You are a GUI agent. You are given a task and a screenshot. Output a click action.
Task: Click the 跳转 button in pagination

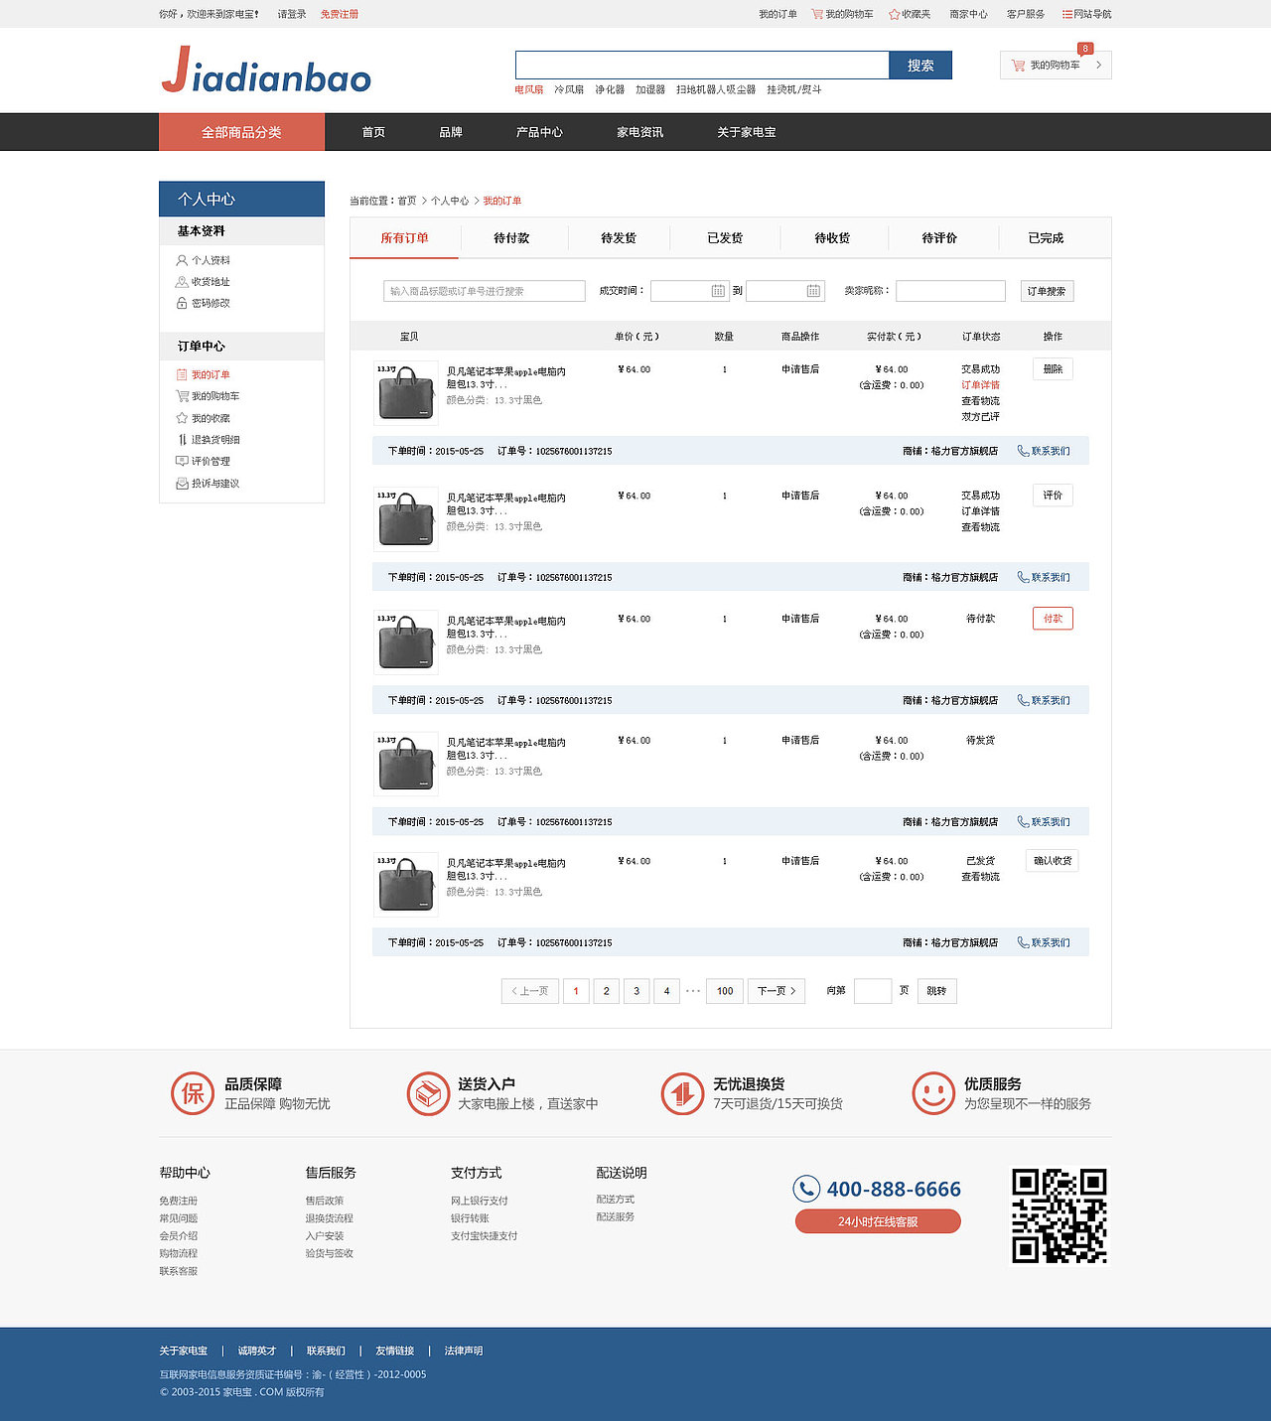tap(936, 991)
